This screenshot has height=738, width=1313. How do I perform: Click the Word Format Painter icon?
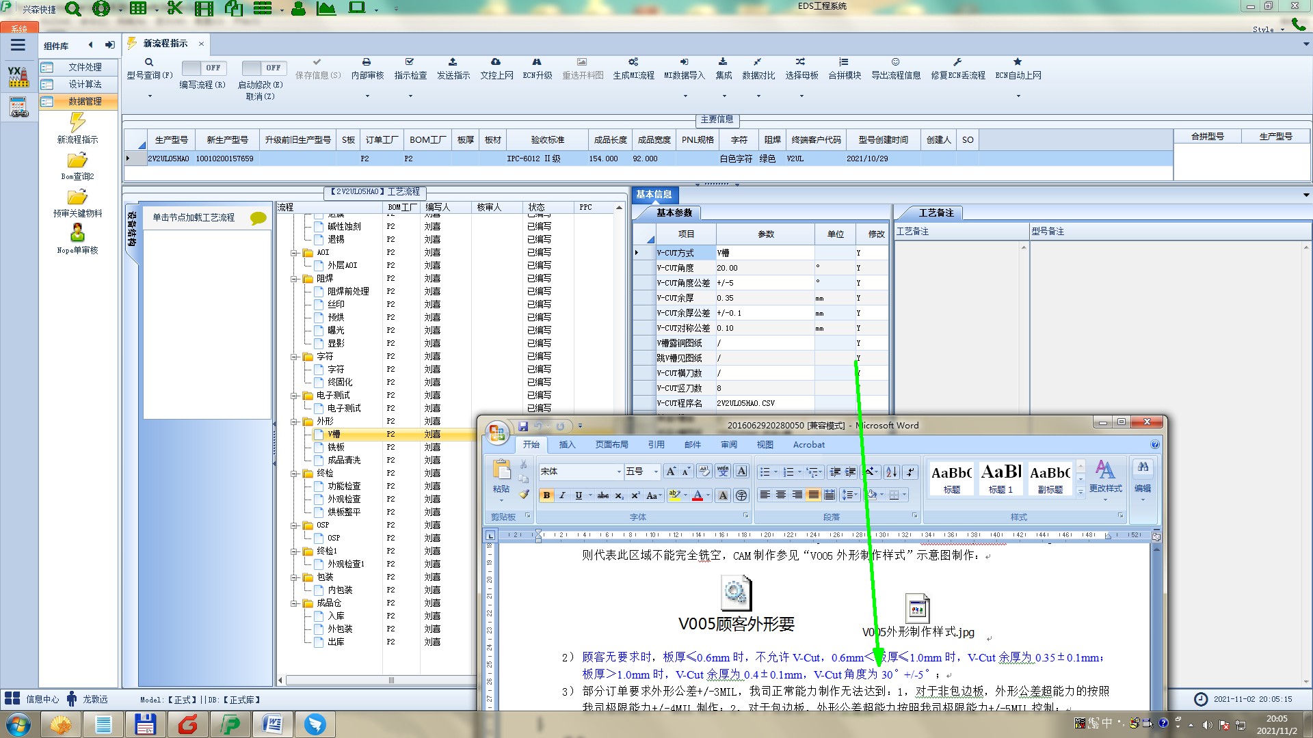coord(524,494)
